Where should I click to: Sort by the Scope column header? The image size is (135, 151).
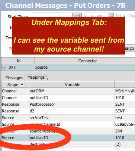point(15,85)
